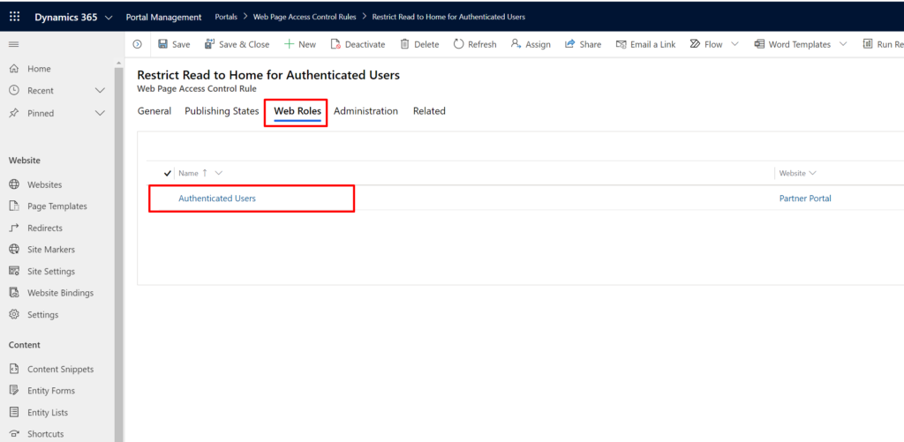Expand the Dynamics 365 app switcher chevron
The height and width of the screenshot is (442, 904).
109,18
